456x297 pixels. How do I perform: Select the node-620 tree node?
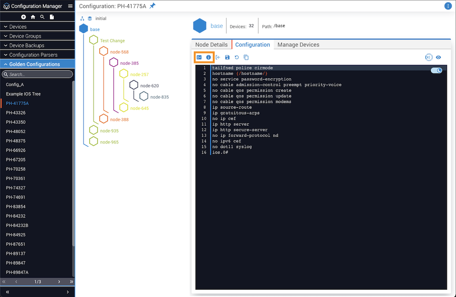(x=134, y=85)
